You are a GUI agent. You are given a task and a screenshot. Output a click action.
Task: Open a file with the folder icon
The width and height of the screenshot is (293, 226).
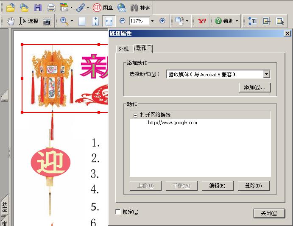[x=11, y=8]
